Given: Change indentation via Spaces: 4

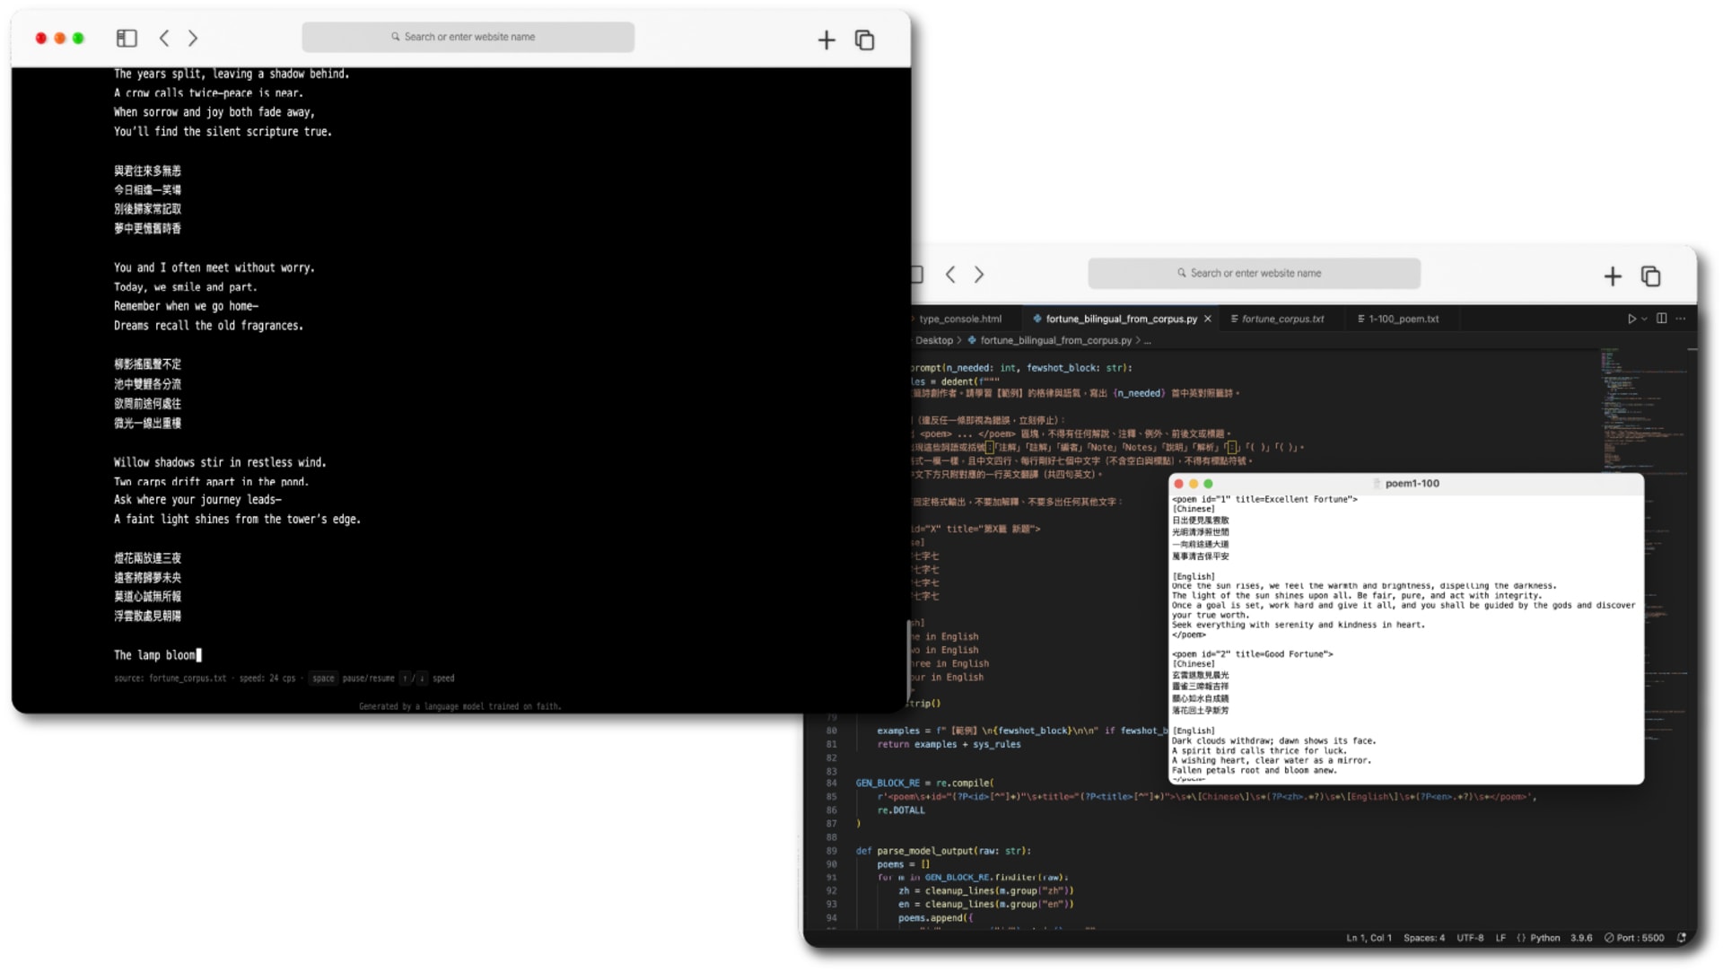Looking at the screenshot, I should (1424, 938).
